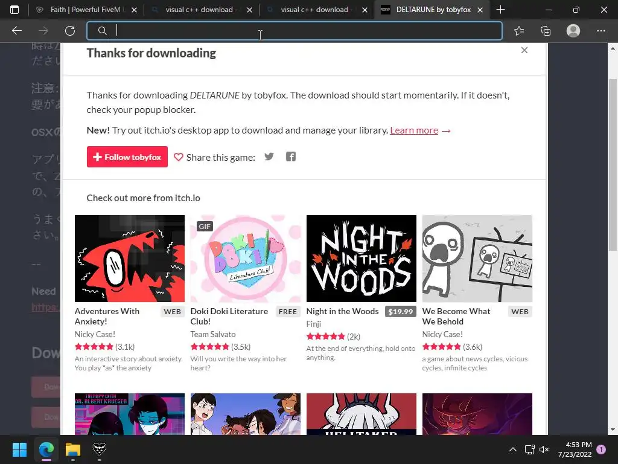Focus the browser address bar
This screenshot has height=464, width=618.
tap(294, 31)
